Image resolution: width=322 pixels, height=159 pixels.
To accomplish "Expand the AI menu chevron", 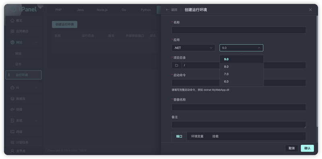I will click(36, 87).
